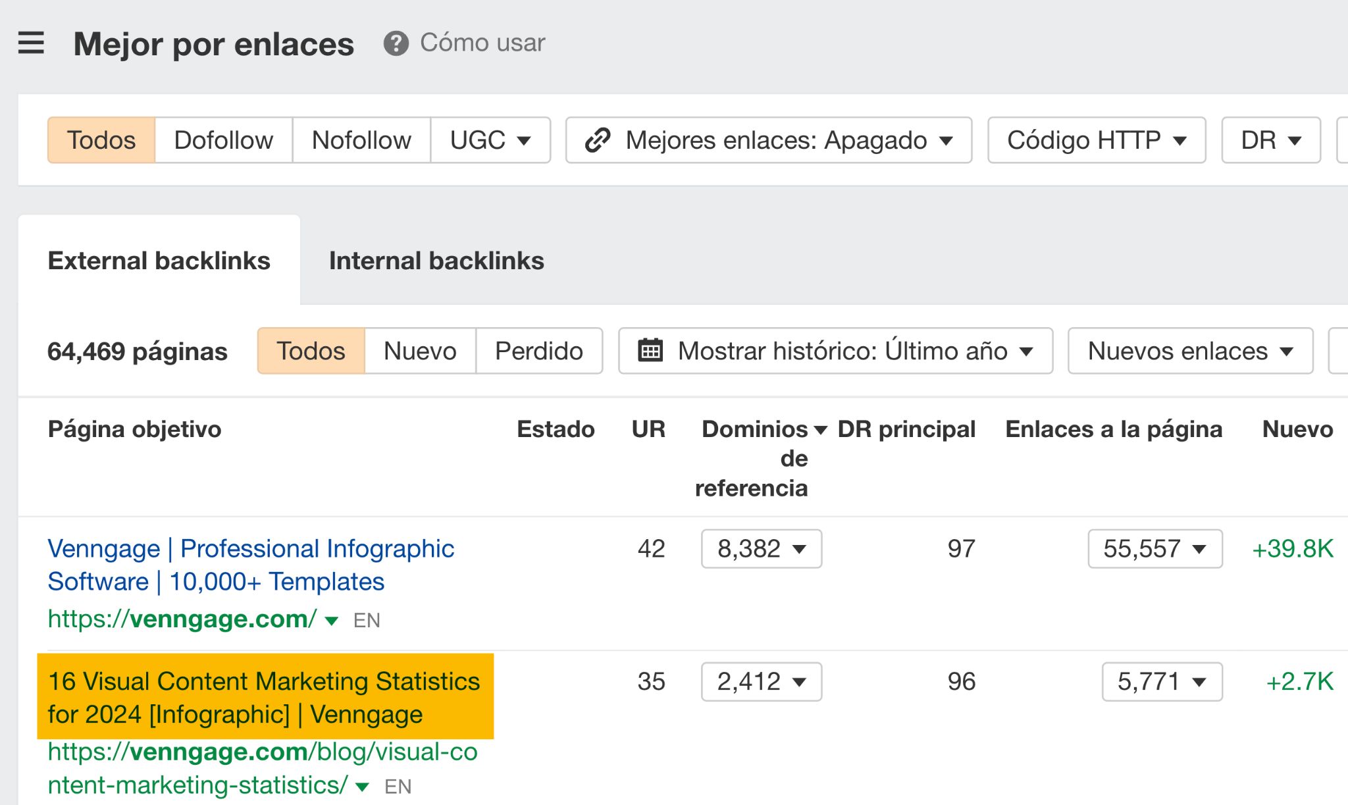
Task: Open the URL options caret under venngage.com
Action: [331, 619]
